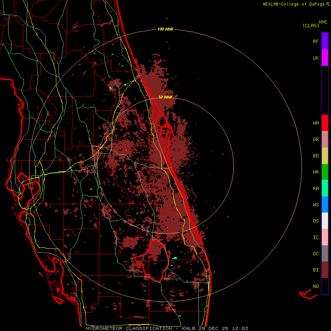
Task: Click the UK magenta legend swatch
Action: click(x=325, y=58)
